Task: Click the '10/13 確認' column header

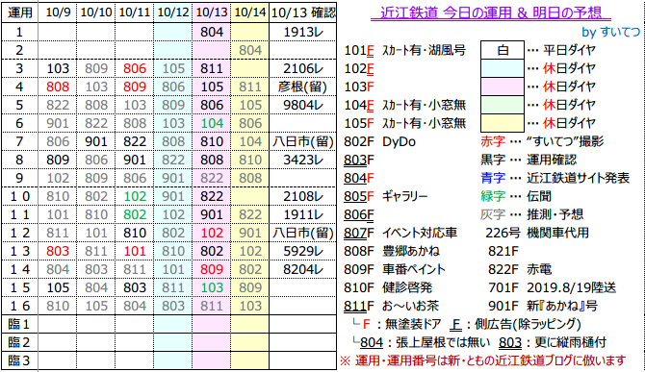Action: pyautogui.click(x=303, y=12)
